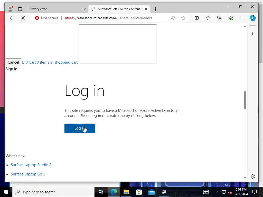The image size is (263, 197).
Task: Open the Favorites list icon
Action: [208, 18]
